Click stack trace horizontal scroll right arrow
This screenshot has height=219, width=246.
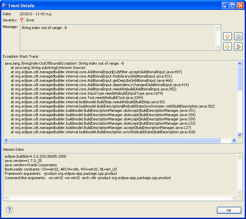pos(234,140)
